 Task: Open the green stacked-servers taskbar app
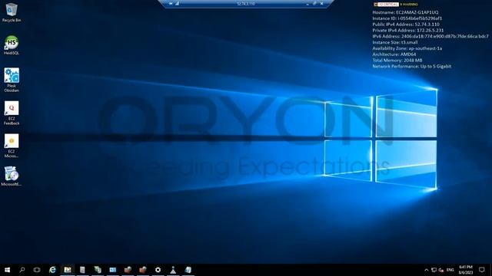click(x=98, y=270)
